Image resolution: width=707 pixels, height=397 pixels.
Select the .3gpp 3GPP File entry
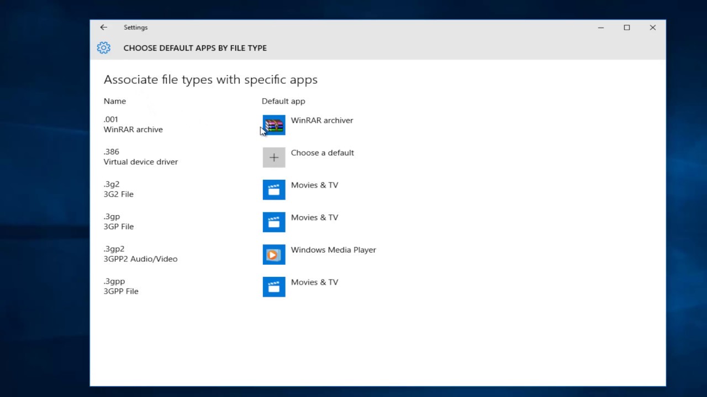121,286
